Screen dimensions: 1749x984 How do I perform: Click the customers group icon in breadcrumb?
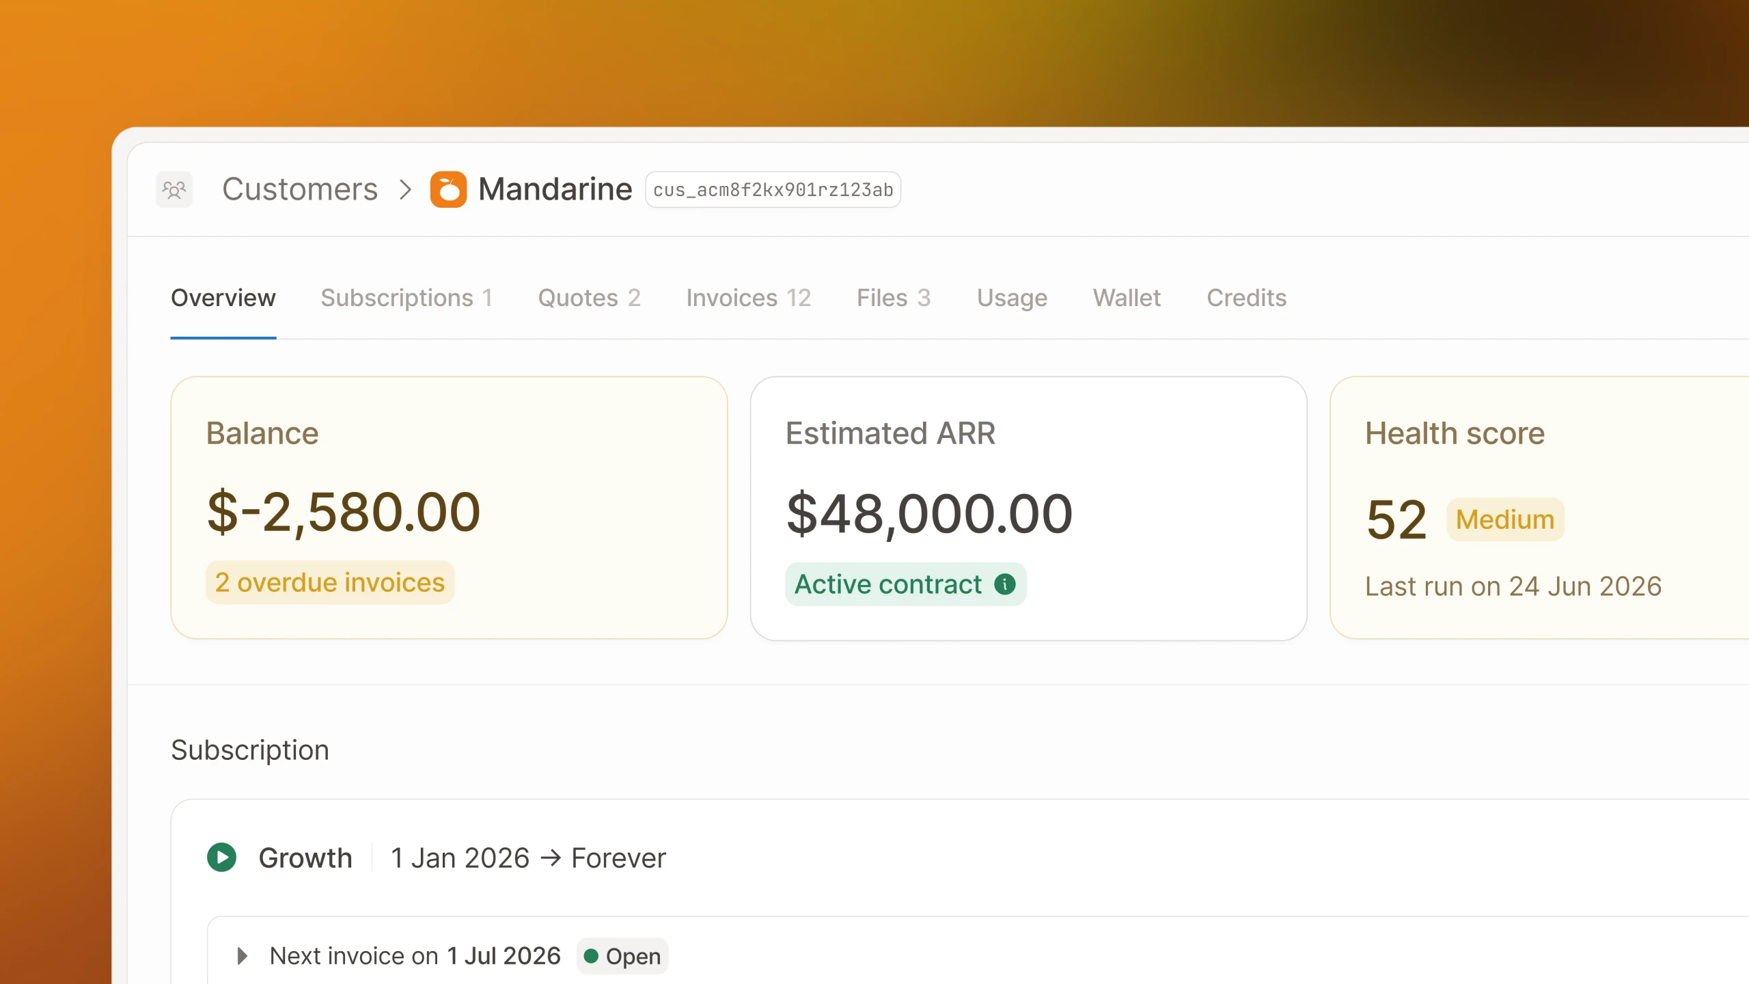[x=174, y=189]
